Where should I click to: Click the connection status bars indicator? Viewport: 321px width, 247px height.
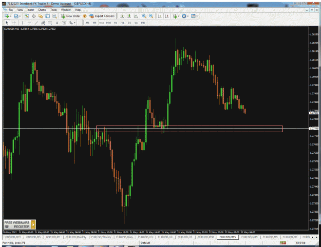click(283, 243)
